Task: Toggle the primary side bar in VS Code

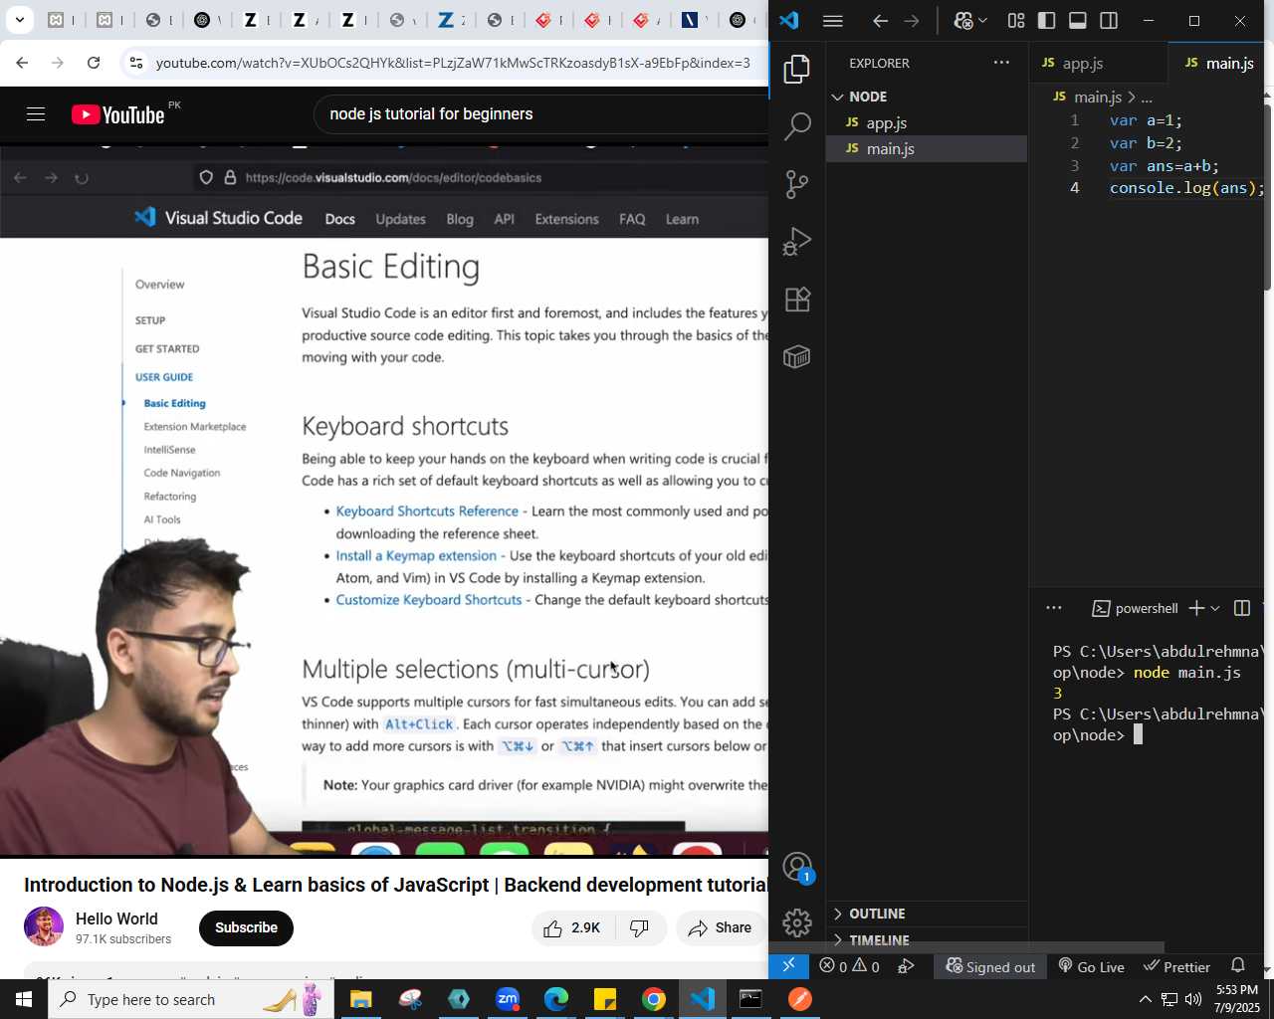Action: (x=1046, y=21)
